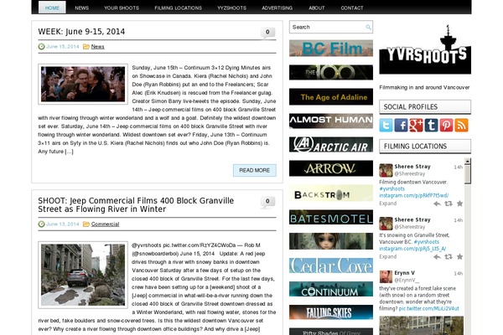
Task: Open the Arrow show banner
Action: point(331,168)
